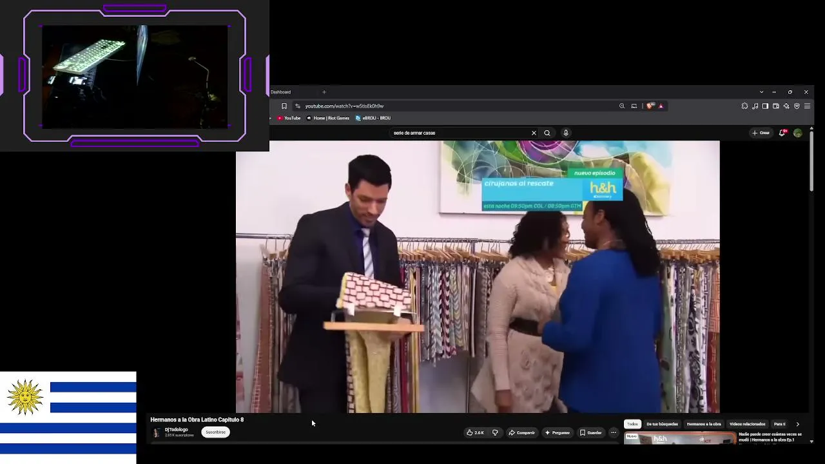The height and width of the screenshot is (464, 825).
Task: Open the 'Nadie puede creer' recommended video title
Action: (x=770, y=437)
